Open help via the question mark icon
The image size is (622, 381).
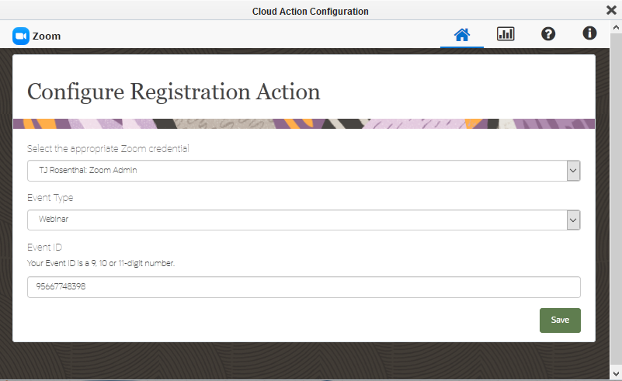548,34
